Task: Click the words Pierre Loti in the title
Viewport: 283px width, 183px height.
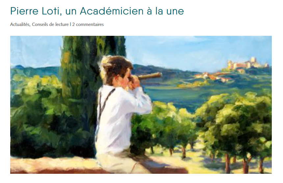Action: coord(35,11)
